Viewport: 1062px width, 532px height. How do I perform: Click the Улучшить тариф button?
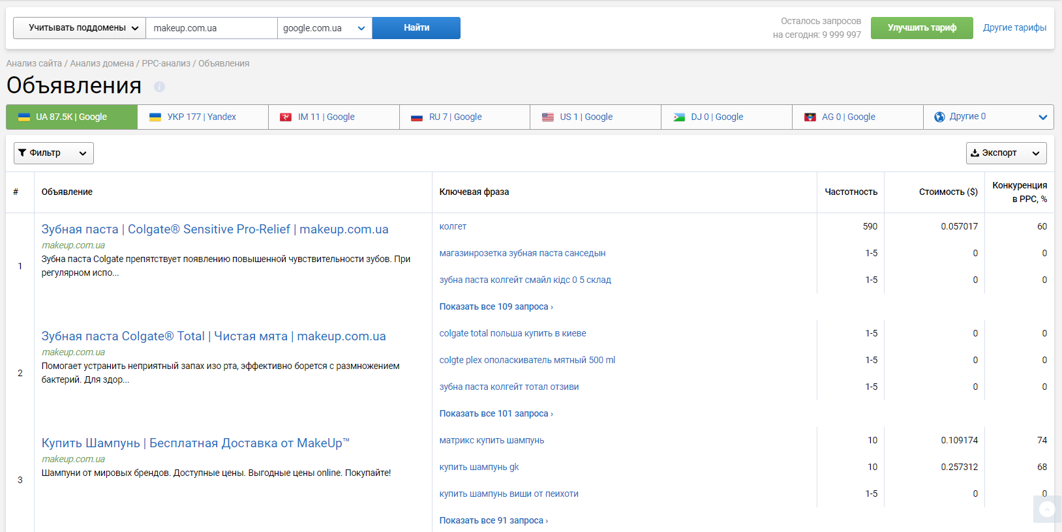922,28
